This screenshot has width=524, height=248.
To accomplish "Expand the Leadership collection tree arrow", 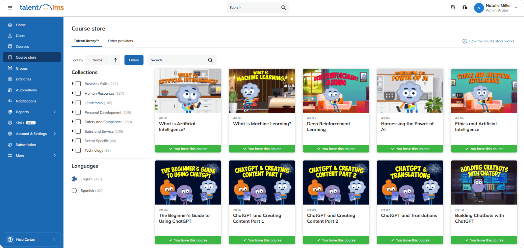I will [x=73, y=103].
